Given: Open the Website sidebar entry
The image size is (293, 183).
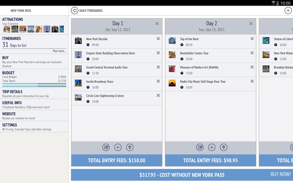Looking at the screenshot, I should [x=34, y=116].
